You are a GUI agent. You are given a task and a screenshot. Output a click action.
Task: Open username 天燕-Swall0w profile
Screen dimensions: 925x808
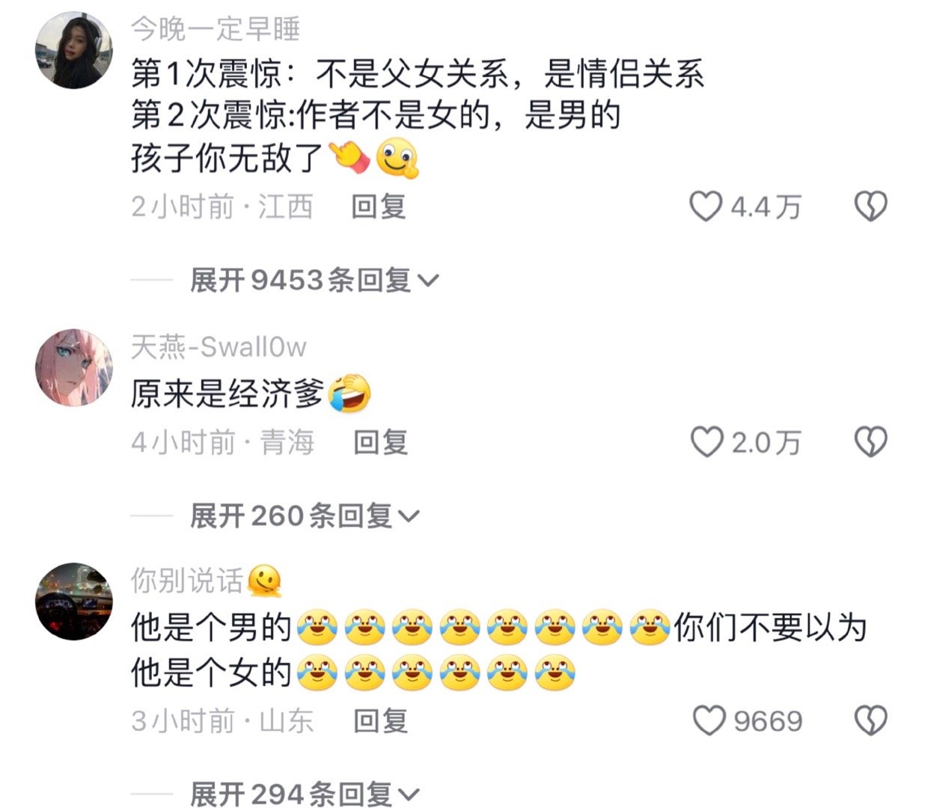(x=219, y=347)
